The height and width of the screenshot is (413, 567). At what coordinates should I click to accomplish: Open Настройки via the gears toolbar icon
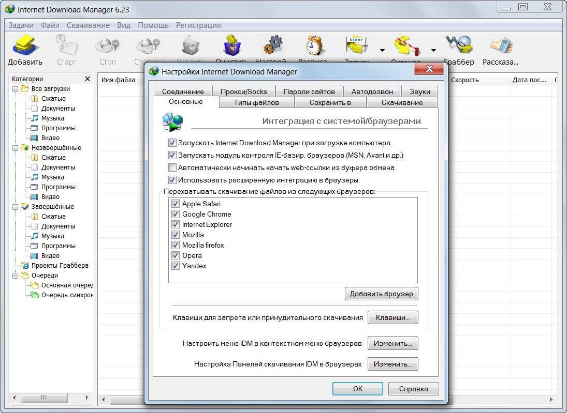(x=273, y=45)
